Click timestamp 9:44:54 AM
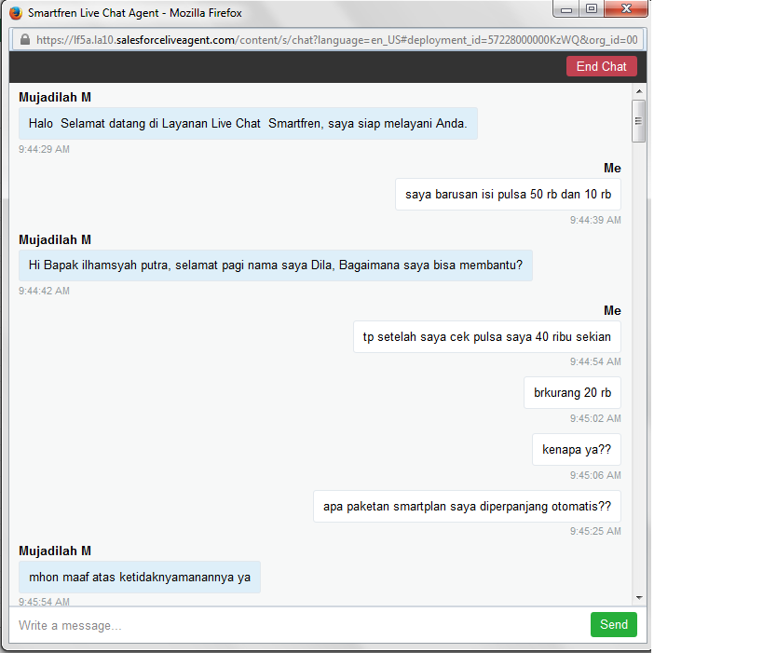This screenshot has height=653, width=763. click(595, 362)
